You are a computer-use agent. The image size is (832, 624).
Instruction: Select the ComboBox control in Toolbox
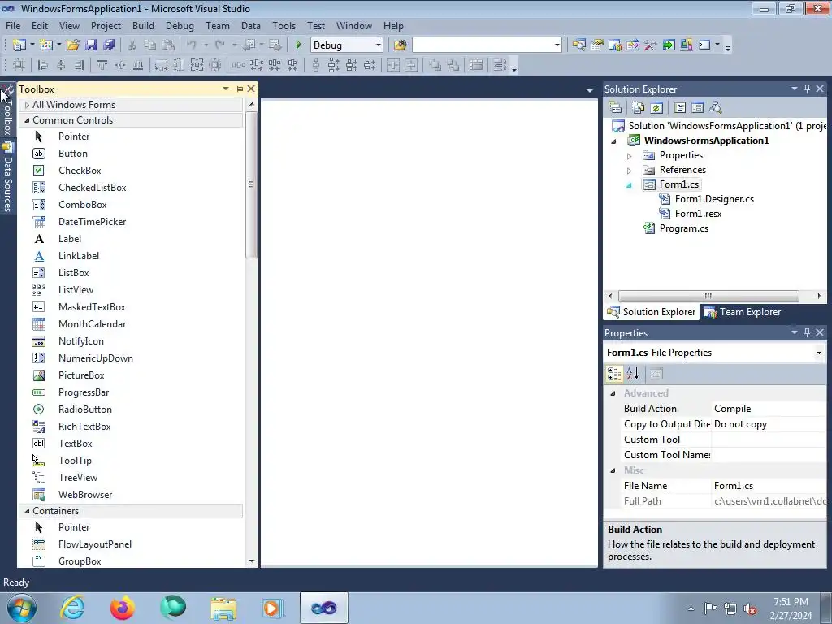click(x=82, y=204)
